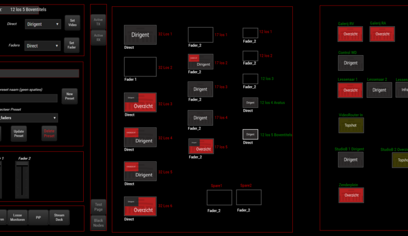Toggle the Active RX button
The height and width of the screenshot is (236, 408).
click(x=98, y=38)
